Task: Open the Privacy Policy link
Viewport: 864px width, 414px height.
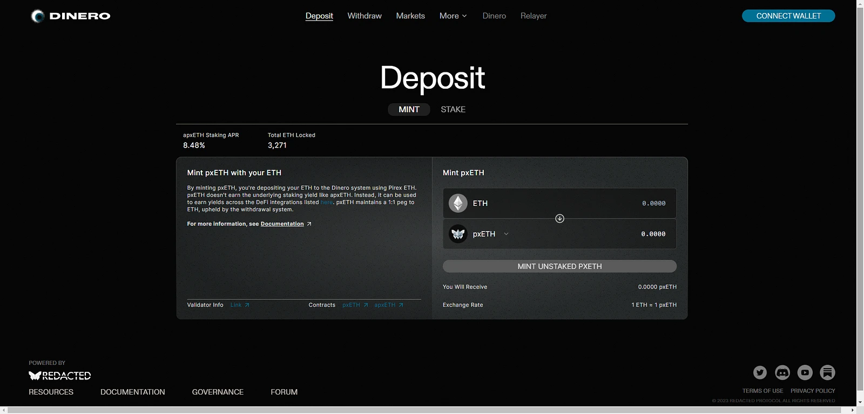Action: (813, 391)
